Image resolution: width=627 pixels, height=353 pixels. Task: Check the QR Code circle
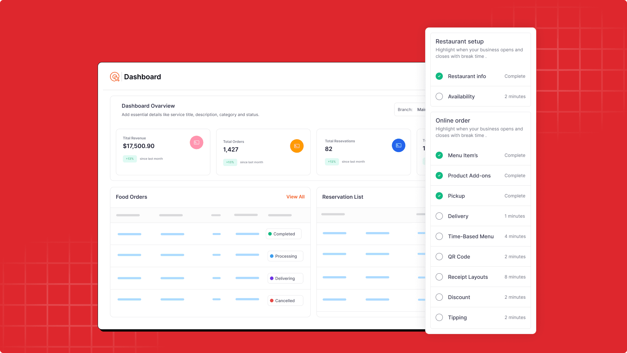pyautogui.click(x=439, y=257)
